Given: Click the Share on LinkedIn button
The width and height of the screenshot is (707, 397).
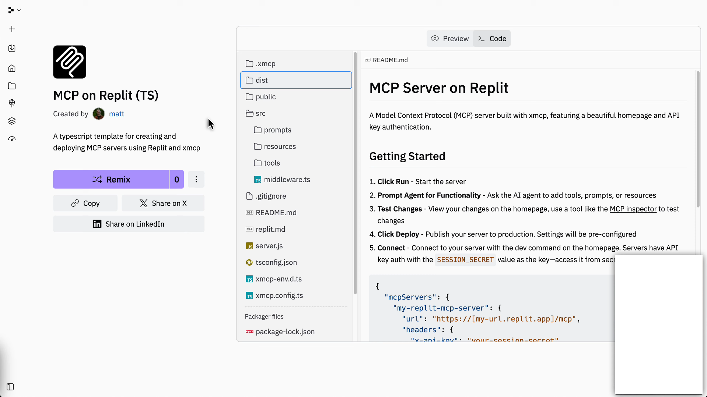Looking at the screenshot, I should click(129, 224).
